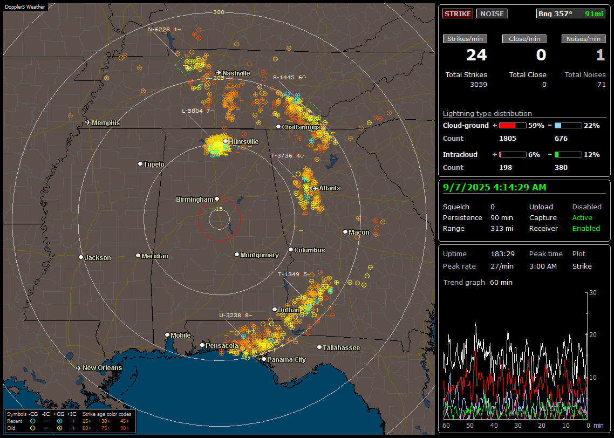Viewport: 614px width, 438px height.
Task: Select storm cell label T-1349
Action: 295,275
